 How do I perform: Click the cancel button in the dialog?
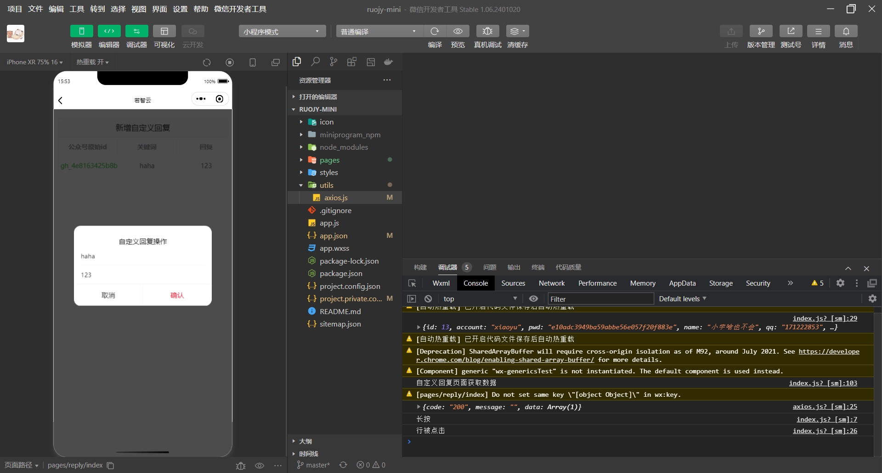tap(108, 295)
